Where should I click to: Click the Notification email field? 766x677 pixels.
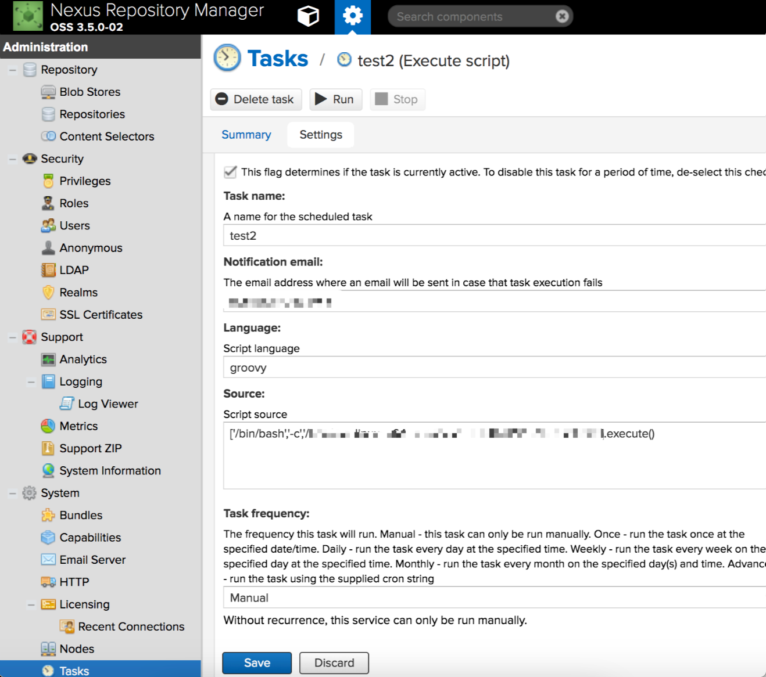pos(495,302)
